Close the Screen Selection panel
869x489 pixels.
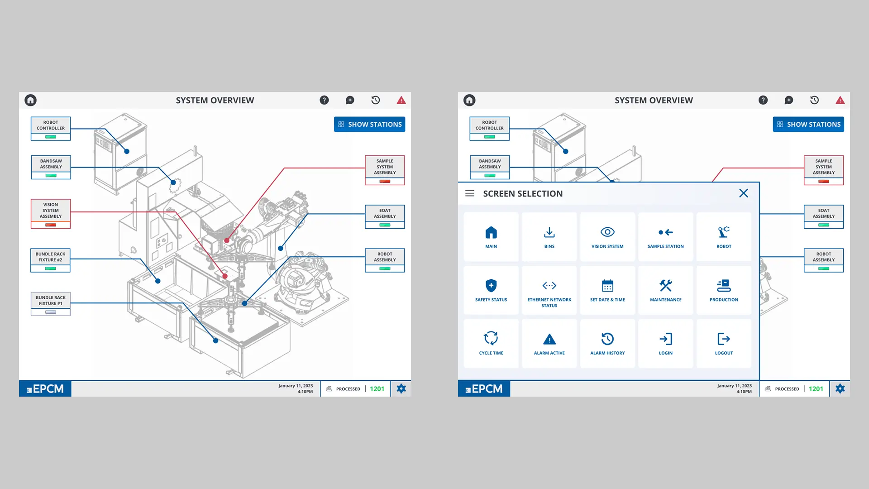743,193
